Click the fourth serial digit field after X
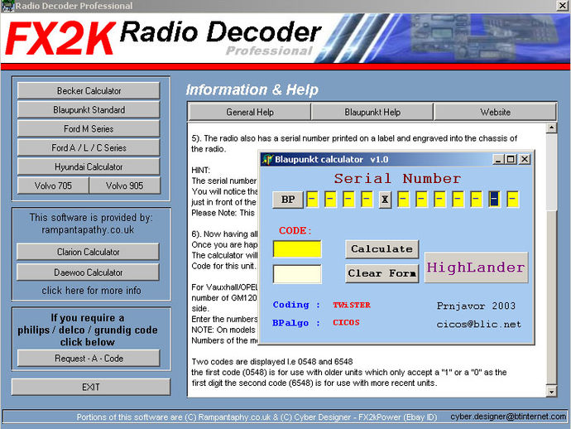This screenshot has height=429, width=571. tap(458, 200)
